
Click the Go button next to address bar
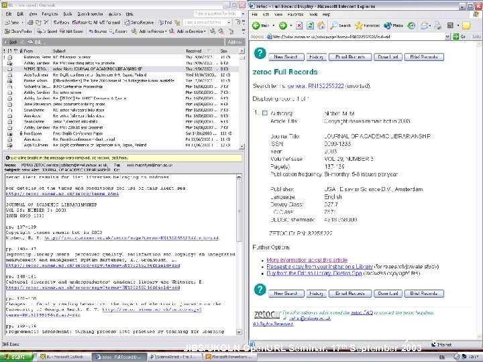pyautogui.click(x=459, y=37)
